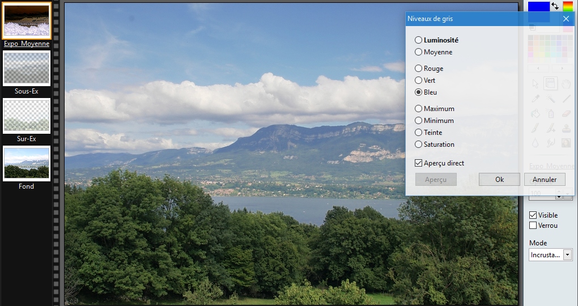Close the Niveaux de gris dialog
Screen dimensions: 578x306
[x=566, y=19]
